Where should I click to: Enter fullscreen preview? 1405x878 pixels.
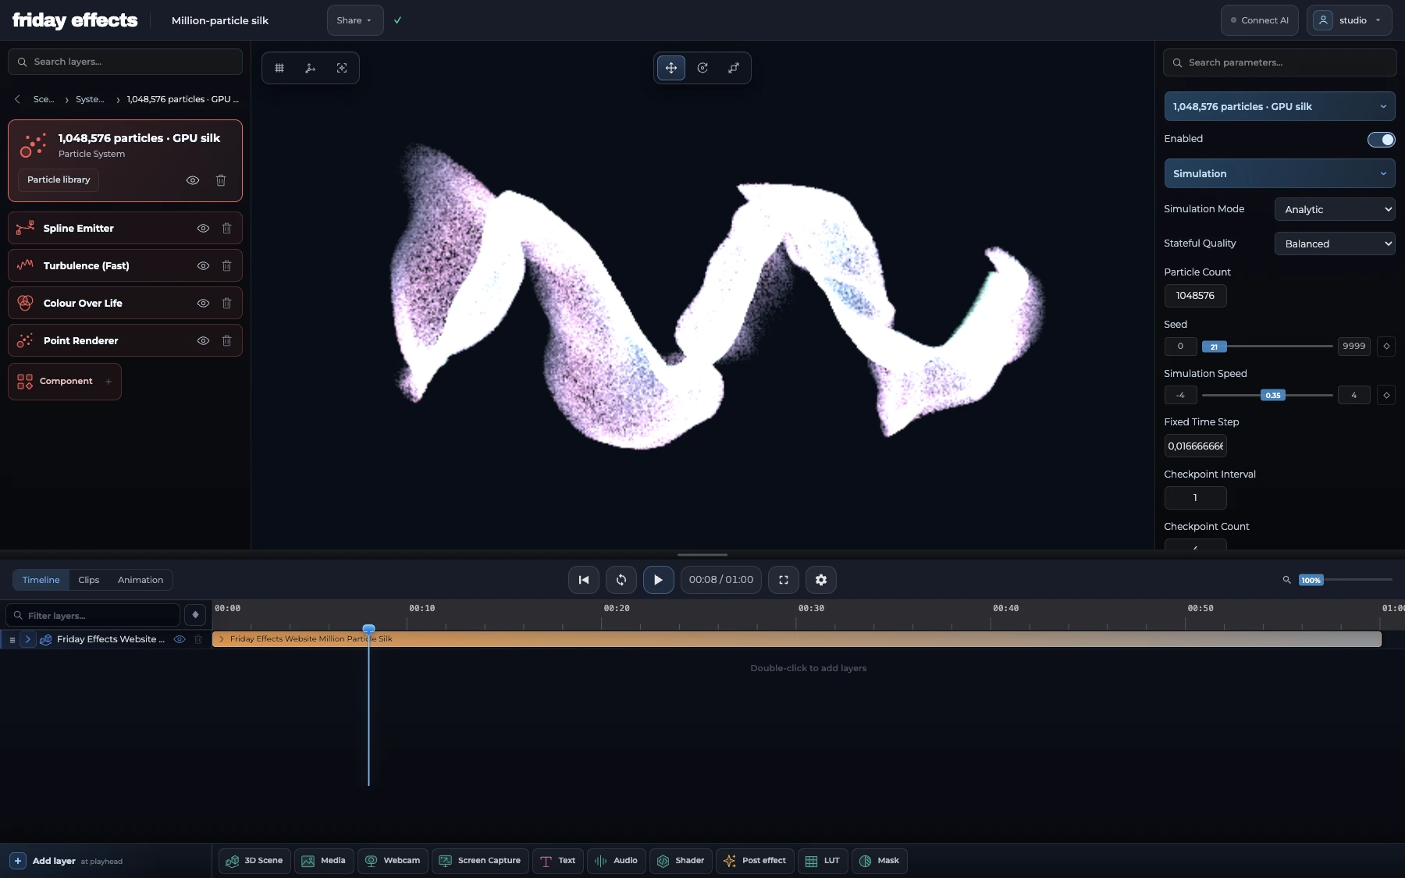coord(784,580)
